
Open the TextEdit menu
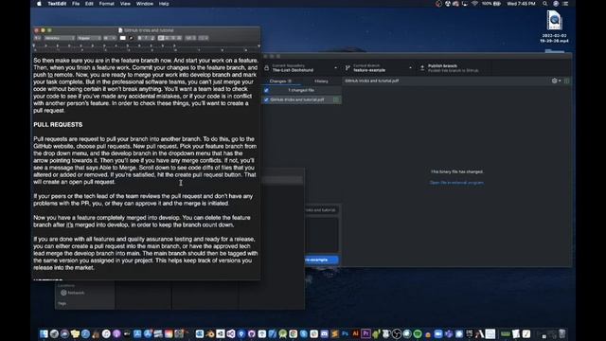click(x=57, y=4)
